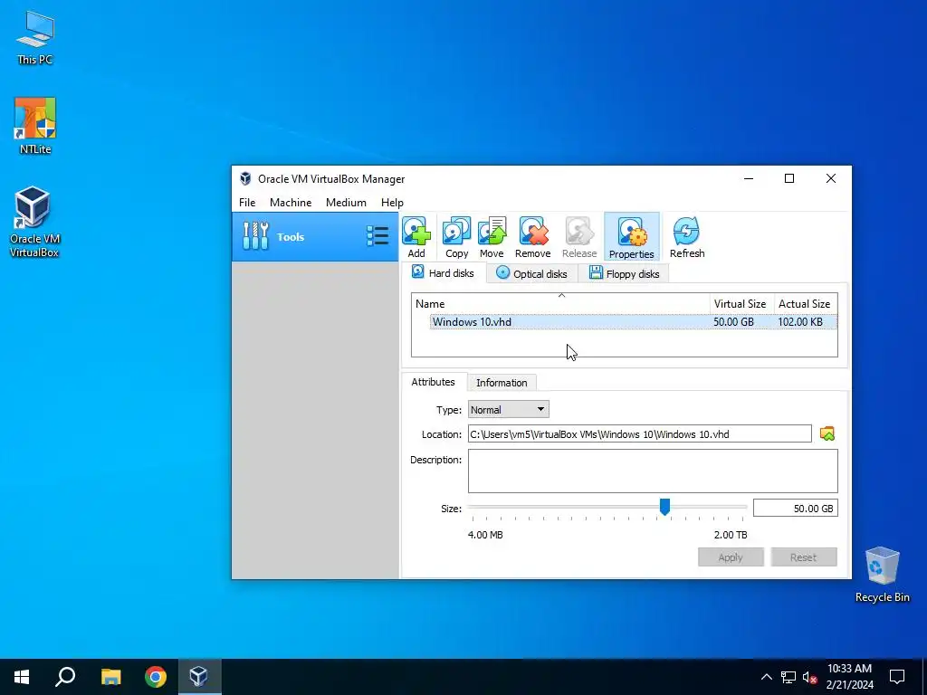Open the Type dropdown set to Normal
Image resolution: width=927 pixels, height=695 pixels.
[509, 410]
